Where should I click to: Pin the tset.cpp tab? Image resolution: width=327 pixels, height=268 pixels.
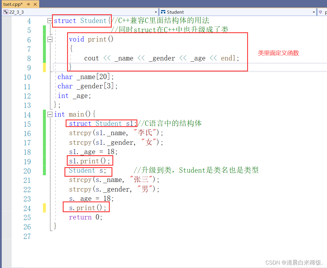tap(28, 4)
